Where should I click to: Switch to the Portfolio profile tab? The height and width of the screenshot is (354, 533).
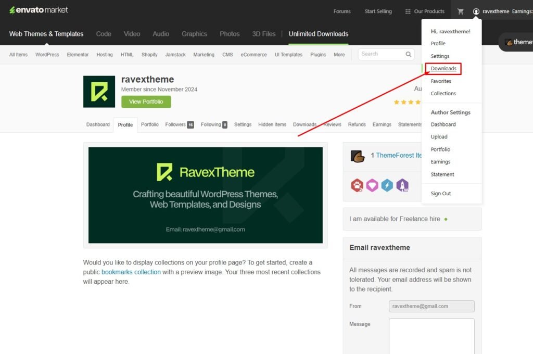pos(149,124)
